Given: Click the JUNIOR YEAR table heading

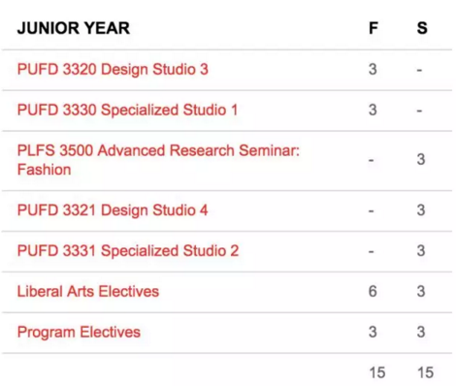Looking at the screenshot, I should point(74,28).
